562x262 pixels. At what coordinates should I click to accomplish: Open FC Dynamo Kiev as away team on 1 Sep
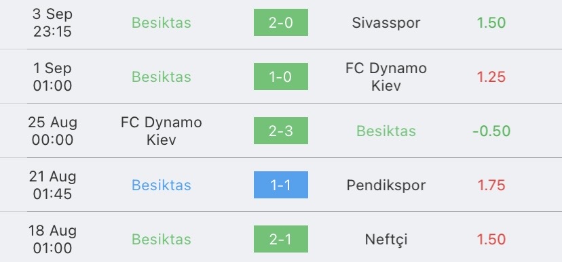pyautogui.click(x=386, y=77)
